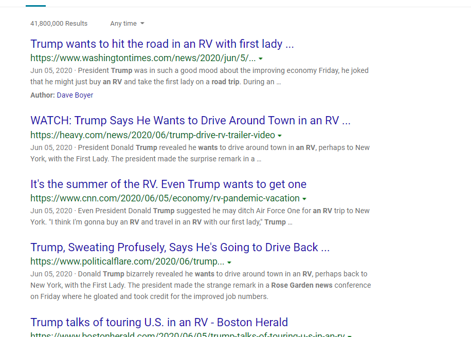Image resolution: width=471 pixels, height=337 pixels.
Task: Open 'It's the summer of the RV' result
Action: tap(169, 184)
